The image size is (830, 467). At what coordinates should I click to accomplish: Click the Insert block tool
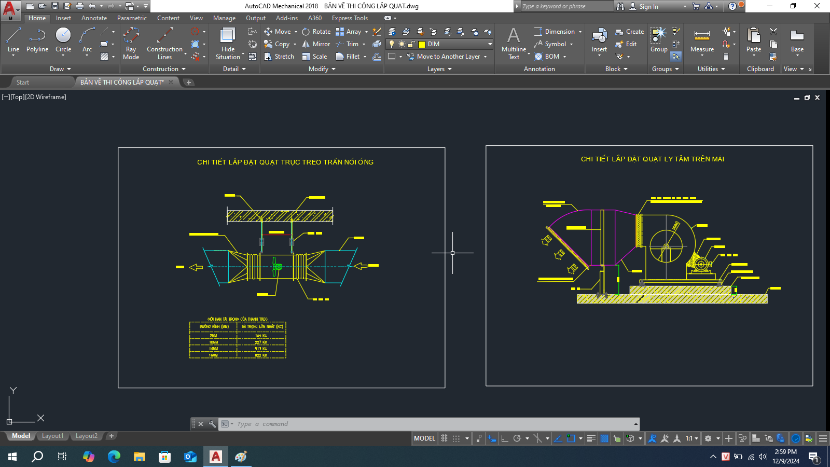click(599, 40)
